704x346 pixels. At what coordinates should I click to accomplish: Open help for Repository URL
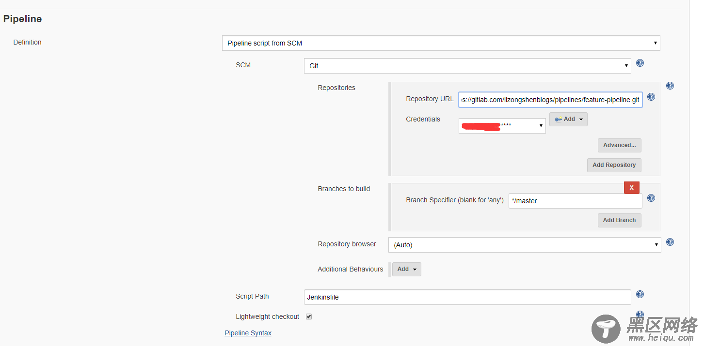[x=651, y=97]
